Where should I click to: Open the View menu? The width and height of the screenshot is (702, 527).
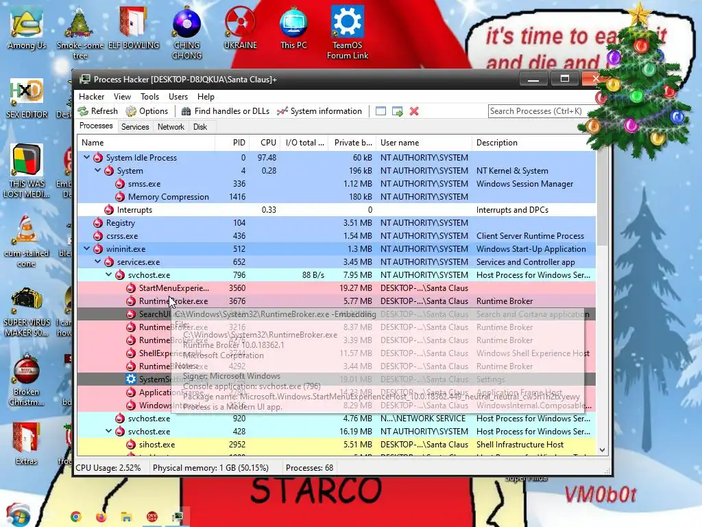pyautogui.click(x=122, y=97)
